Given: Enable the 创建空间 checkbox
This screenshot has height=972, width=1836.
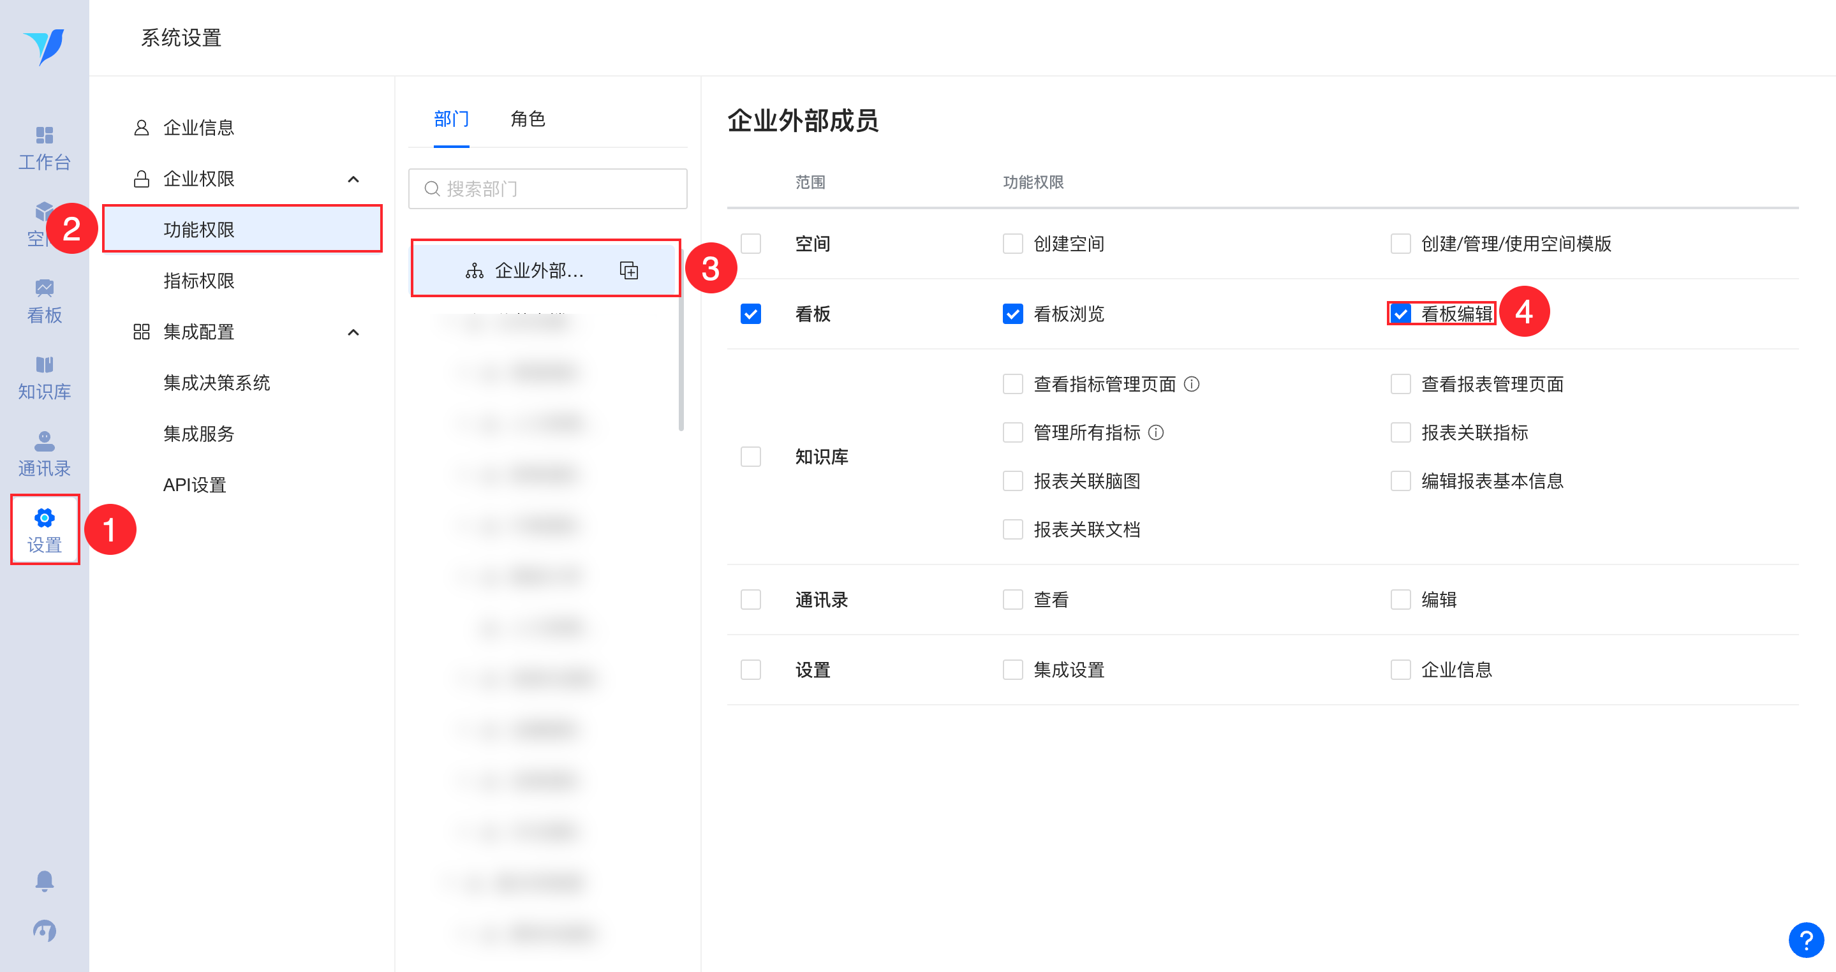Looking at the screenshot, I should tap(1012, 244).
